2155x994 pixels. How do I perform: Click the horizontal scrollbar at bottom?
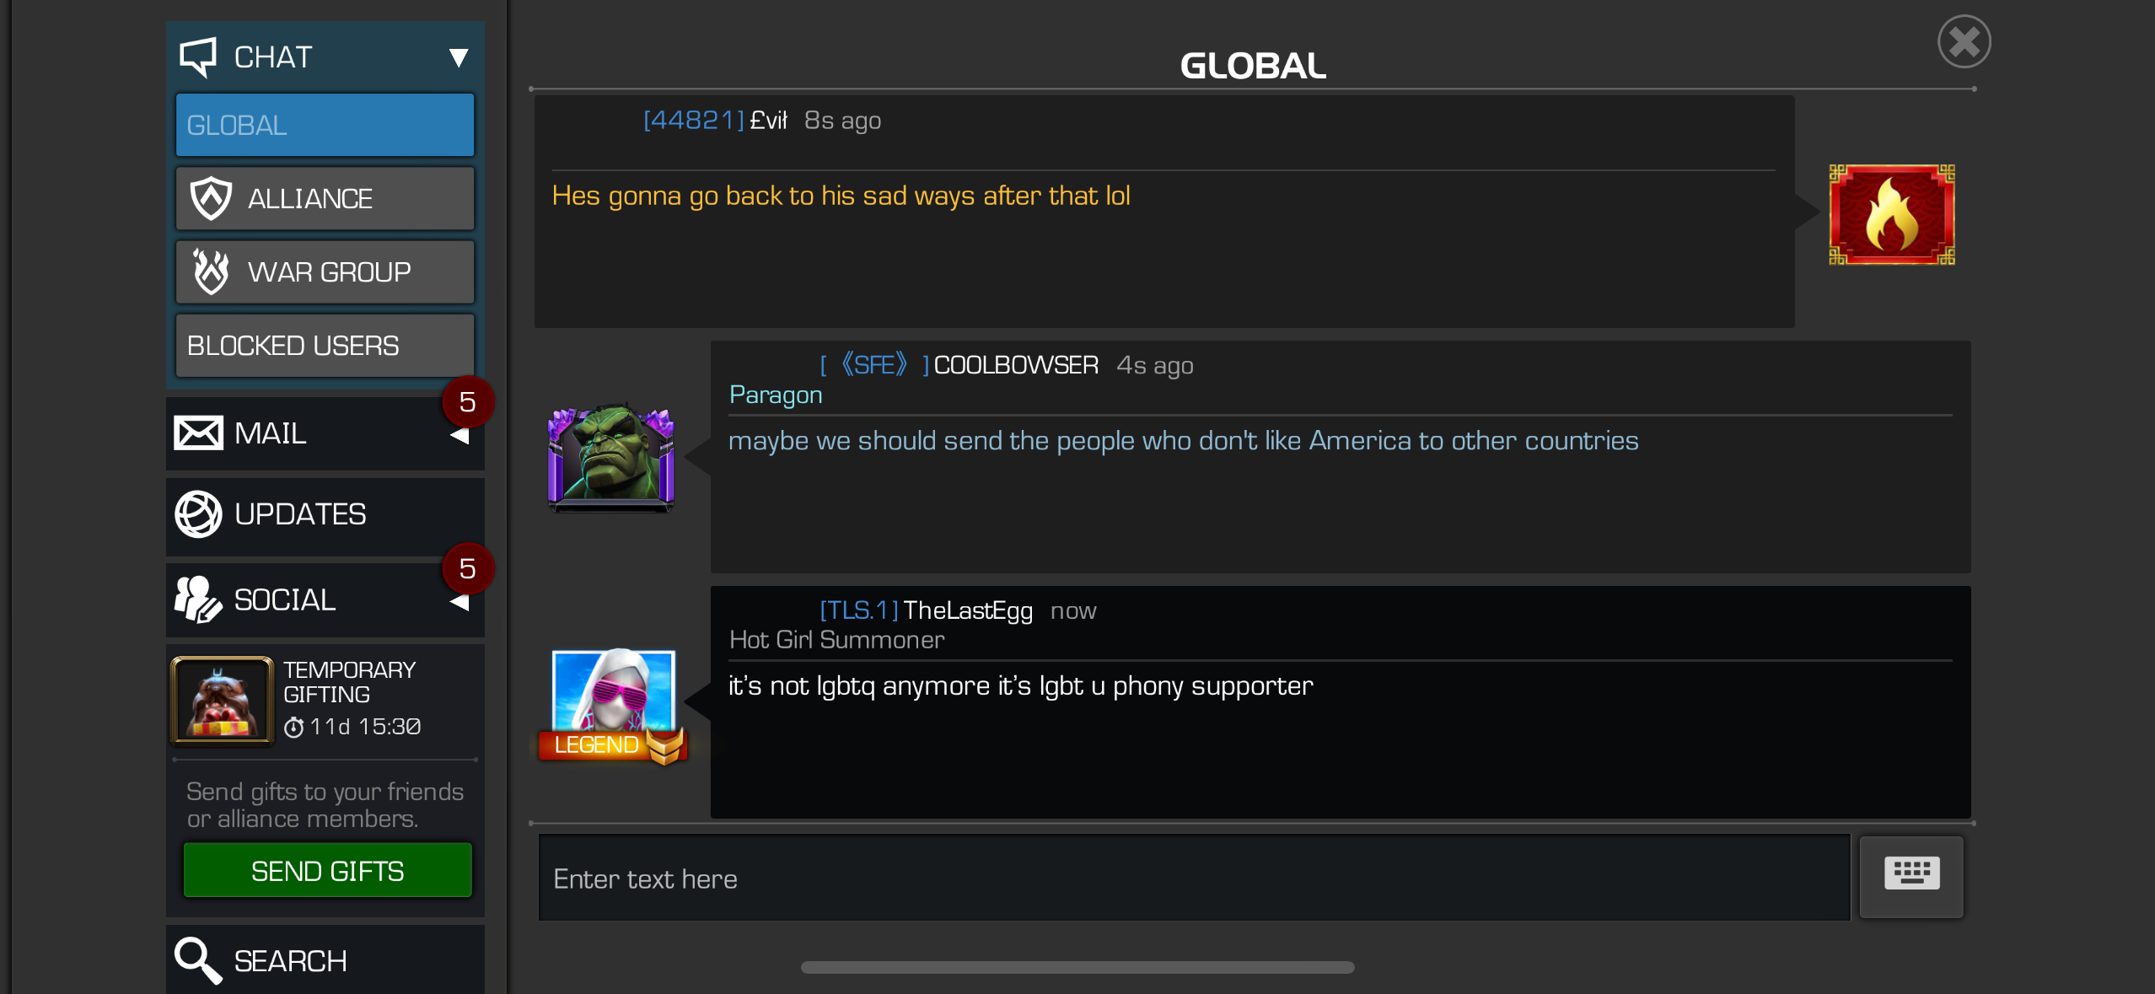[x=1077, y=967]
